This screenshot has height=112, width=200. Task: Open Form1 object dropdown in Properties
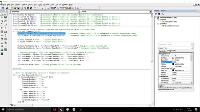pyautogui.click(x=192, y=48)
